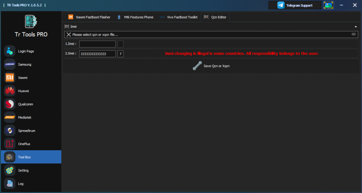Click the Telegram paper plane icon
Screen dimensions: 362x193
(281, 5)
